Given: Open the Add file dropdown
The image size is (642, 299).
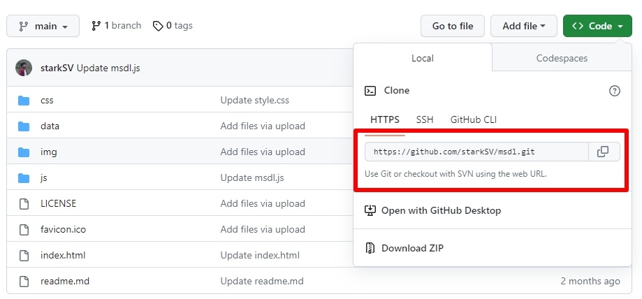Looking at the screenshot, I should pyautogui.click(x=524, y=27).
